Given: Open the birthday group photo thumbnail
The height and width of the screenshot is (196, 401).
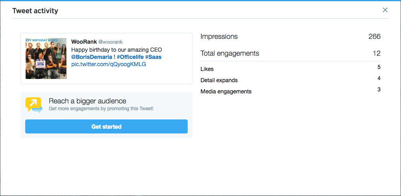Looking at the screenshot, I should [x=46, y=59].
